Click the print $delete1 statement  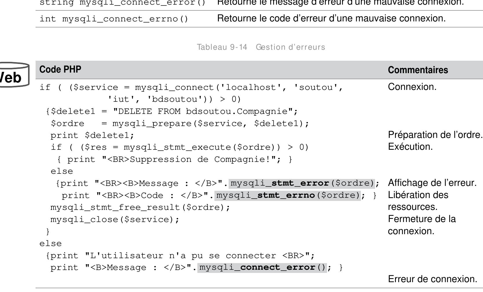tap(90, 135)
